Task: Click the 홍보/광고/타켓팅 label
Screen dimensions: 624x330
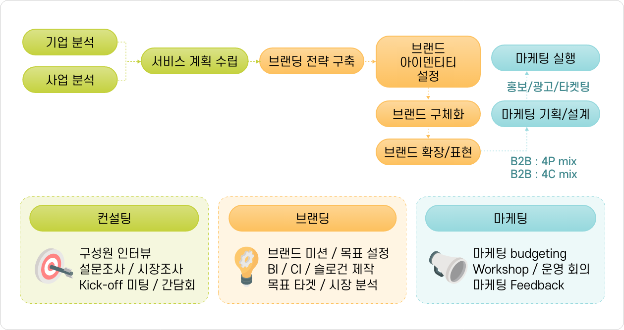Action: pos(548,87)
